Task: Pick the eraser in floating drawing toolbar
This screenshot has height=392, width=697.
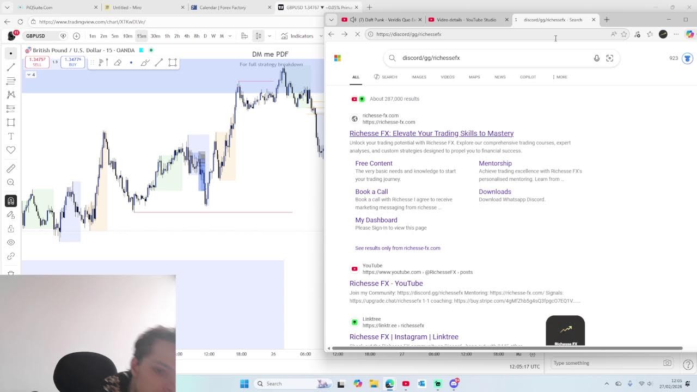Action: pyautogui.click(x=117, y=63)
